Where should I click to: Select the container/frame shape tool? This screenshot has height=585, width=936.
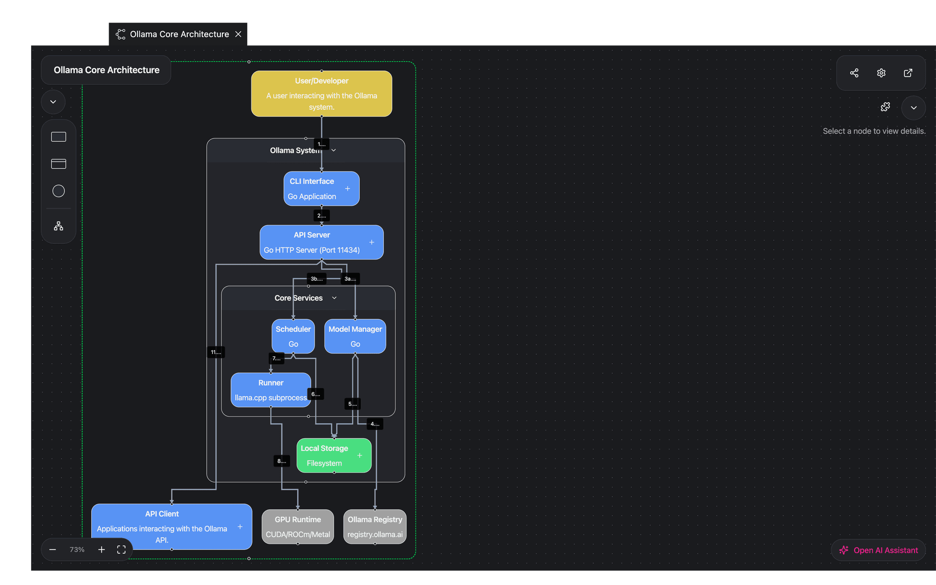point(58,163)
